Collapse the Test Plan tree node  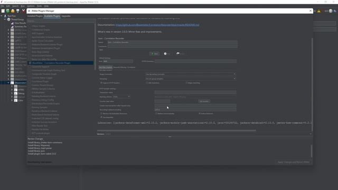(x=2, y=16)
